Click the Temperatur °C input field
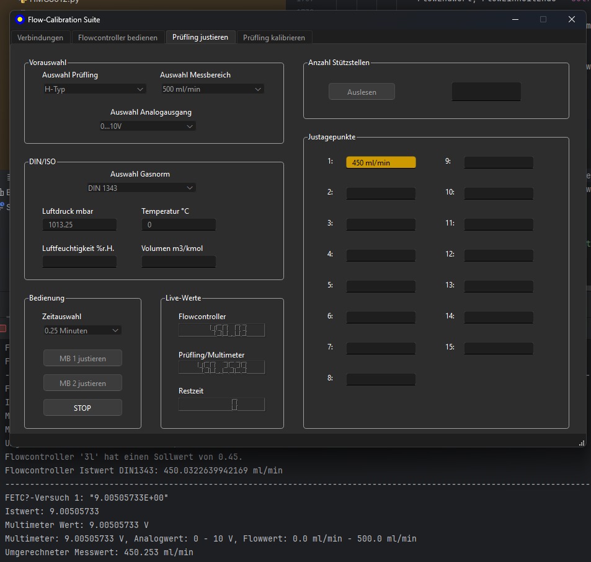Image resolution: width=591 pixels, height=562 pixels. pyautogui.click(x=179, y=225)
